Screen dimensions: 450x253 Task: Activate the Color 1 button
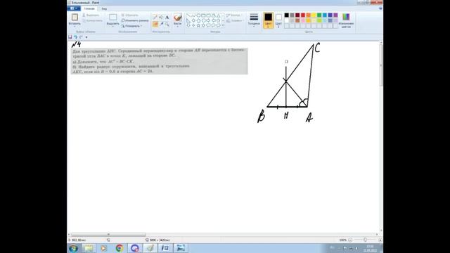[x=268, y=20]
